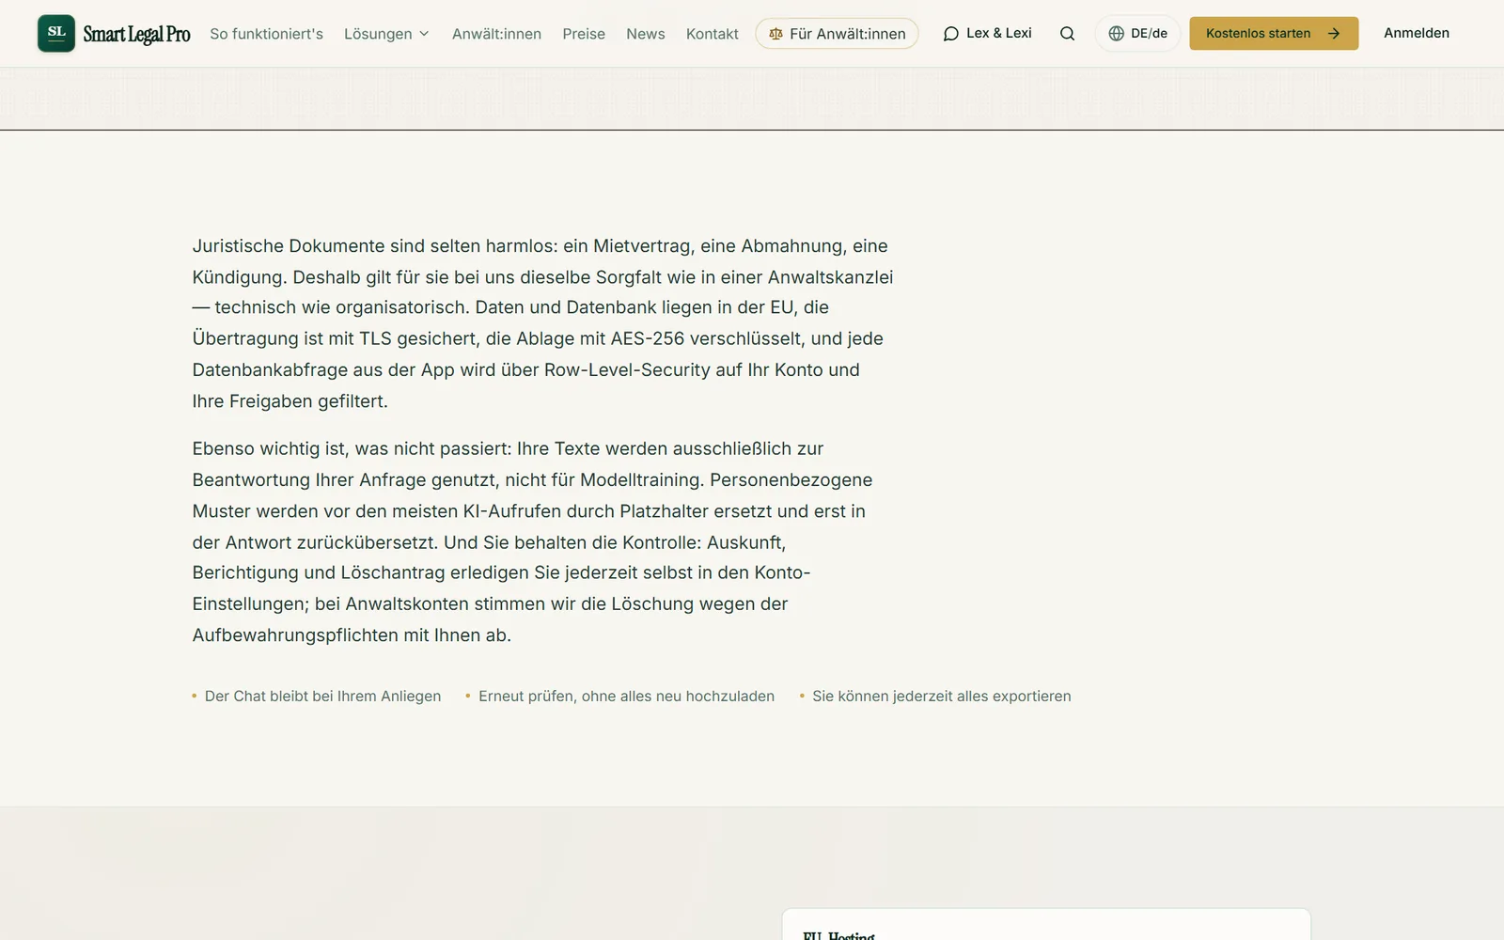
Task: Select News in the navigation
Action: pyautogui.click(x=646, y=34)
